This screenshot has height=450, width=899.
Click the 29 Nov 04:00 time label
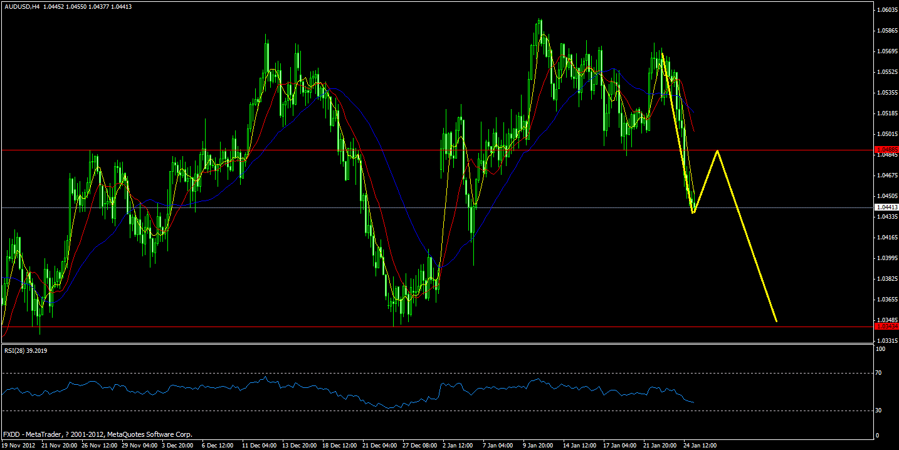tap(141, 446)
